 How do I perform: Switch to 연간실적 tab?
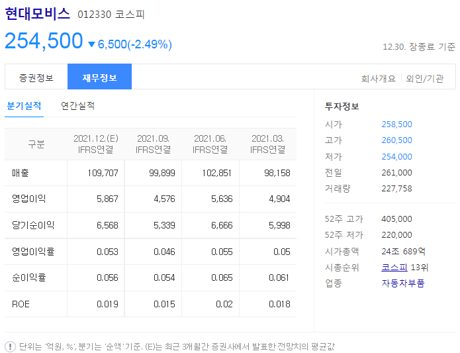pos(77,106)
